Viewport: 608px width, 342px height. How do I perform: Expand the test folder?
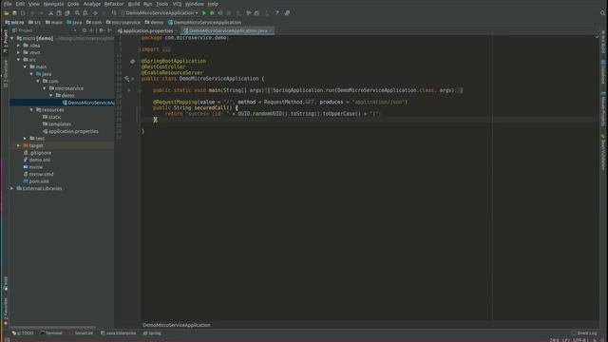pos(26,139)
